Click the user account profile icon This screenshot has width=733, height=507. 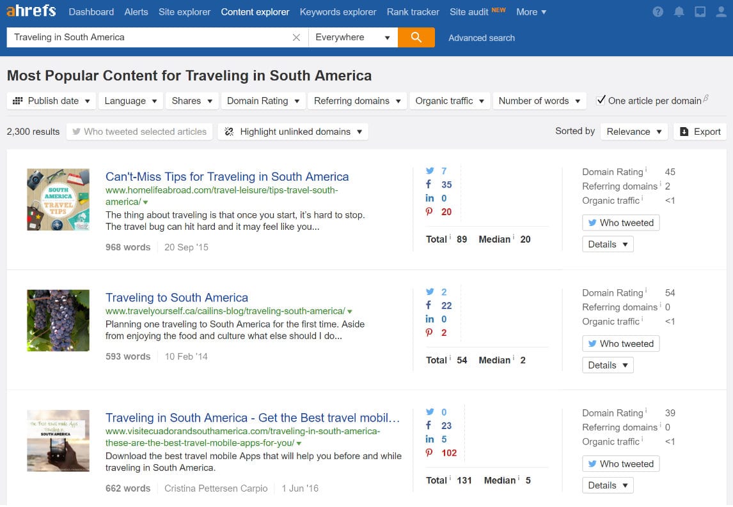tap(721, 12)
